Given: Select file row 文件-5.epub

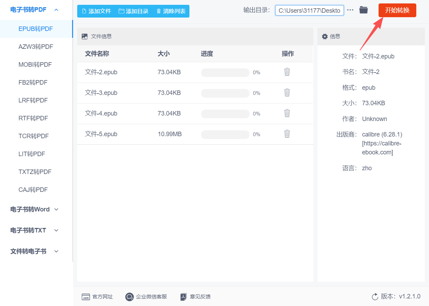Looking at the screenshot, I should point(195,134).
